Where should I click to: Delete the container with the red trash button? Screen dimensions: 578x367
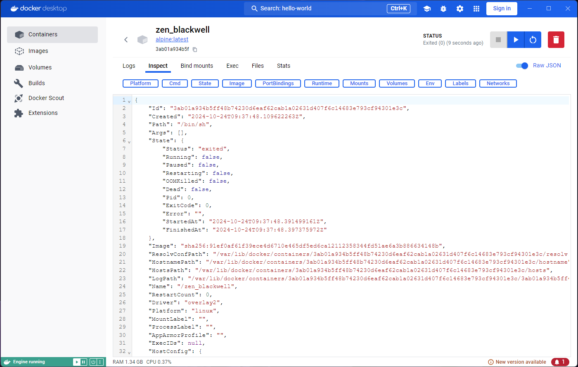[556, 40]
